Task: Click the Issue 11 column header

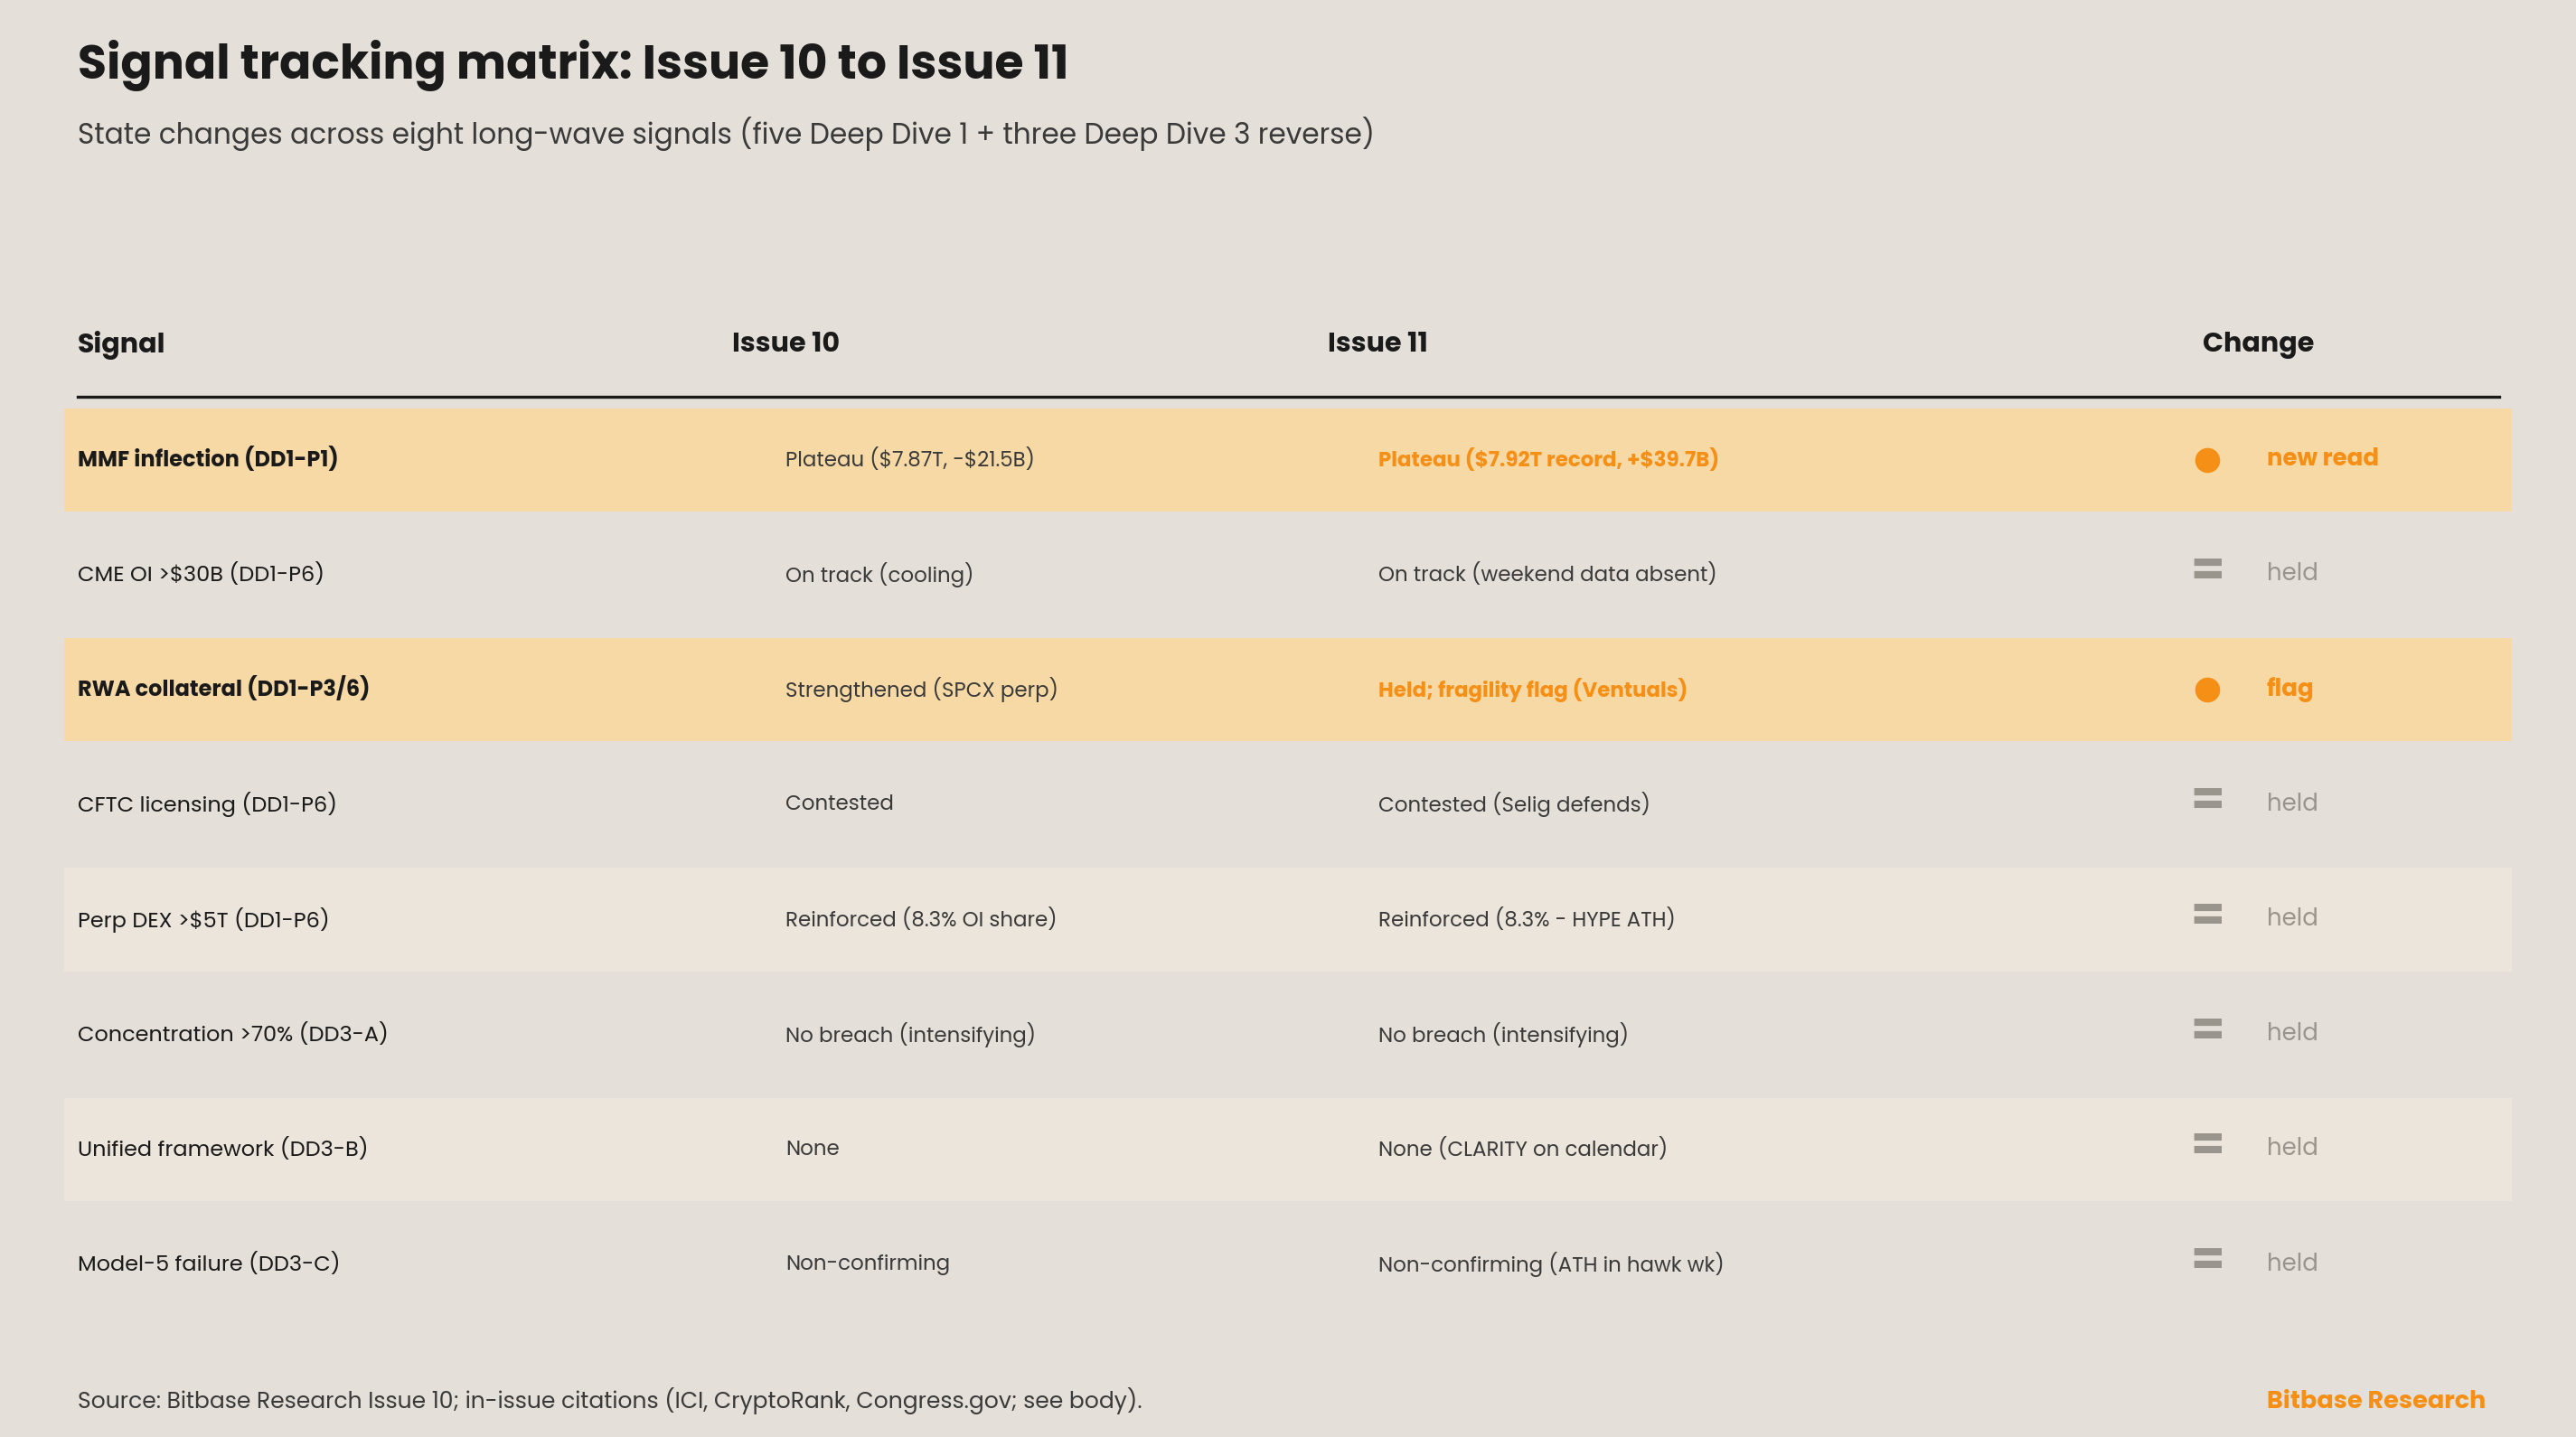Action: tap(1377, 342)
